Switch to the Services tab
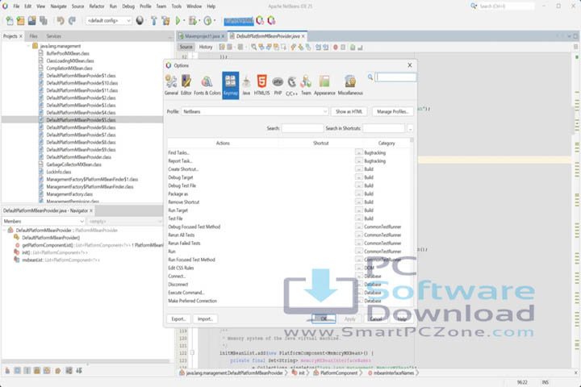 point(54,36)
